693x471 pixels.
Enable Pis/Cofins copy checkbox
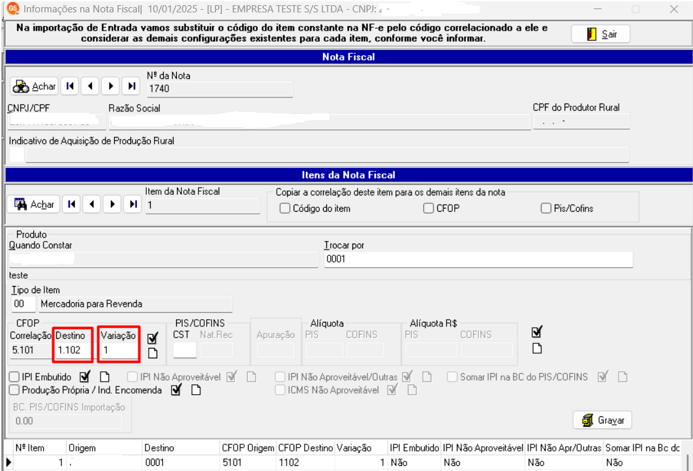pyautogui.click(x=546, y=208)
